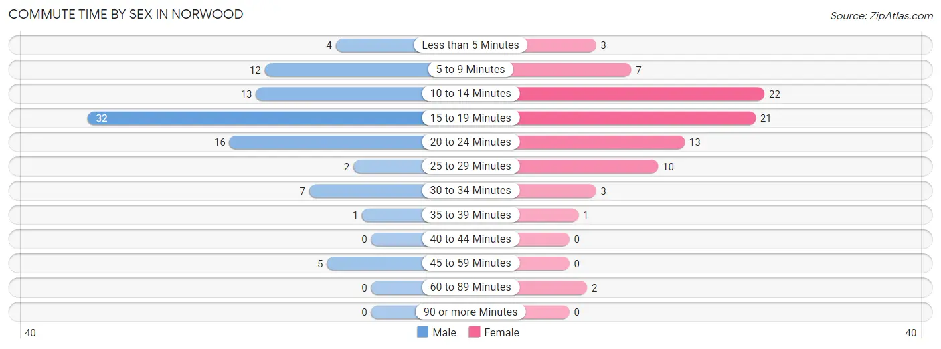
Task: Toggle the Male legend label
Action: click(444, 332)
